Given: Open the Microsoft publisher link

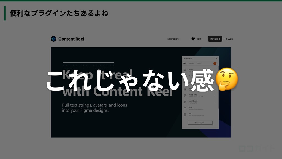Looking at the screenshot, I should (x=173, y=39).
